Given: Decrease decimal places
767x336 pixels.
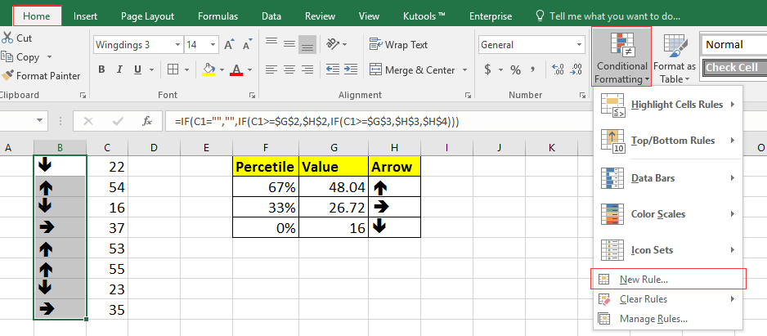Looking at the screenshot, I should tap(576, 70).
